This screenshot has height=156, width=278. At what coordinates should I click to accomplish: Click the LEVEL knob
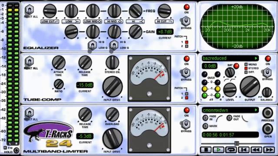[230, 90]
